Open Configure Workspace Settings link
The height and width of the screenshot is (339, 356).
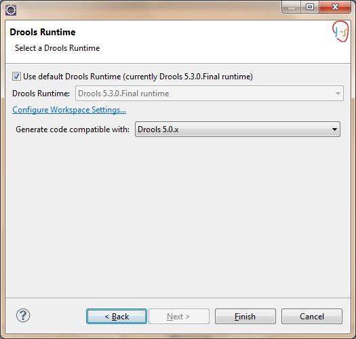(69, 110)
